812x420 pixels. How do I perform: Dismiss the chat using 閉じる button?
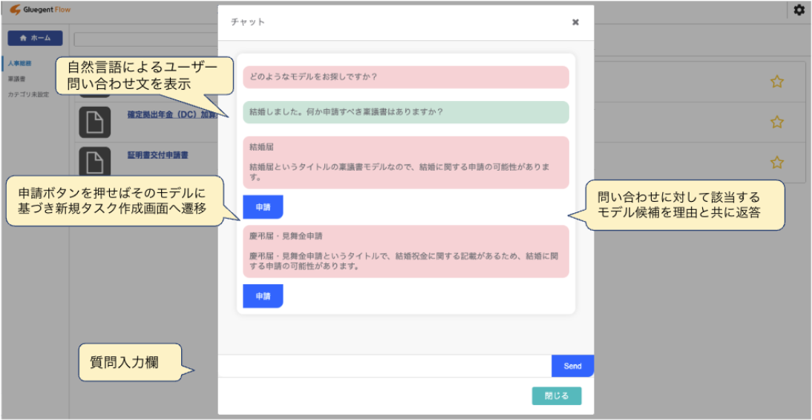(556, 396)
